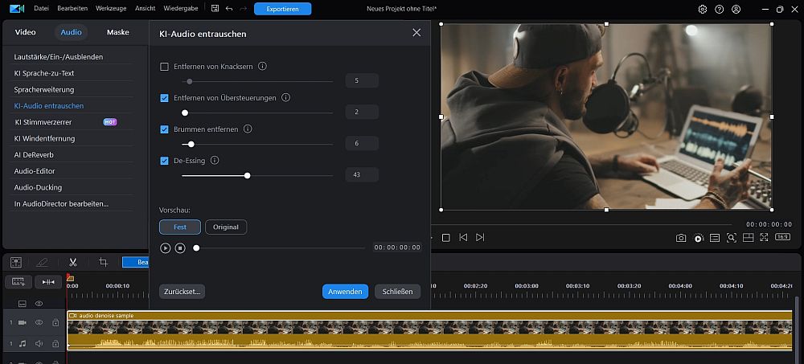Click the music note icon of audio track 1

click(x=22, y=343)
